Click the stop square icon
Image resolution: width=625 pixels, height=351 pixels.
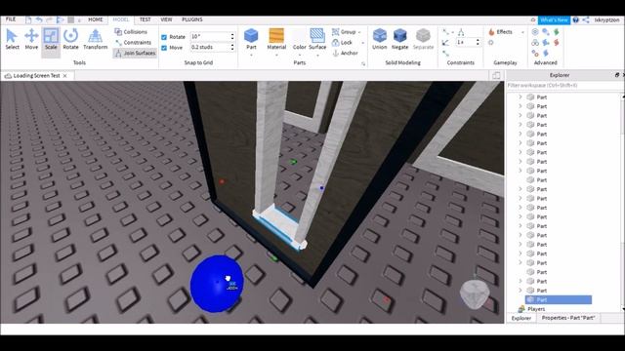[70, 19]
